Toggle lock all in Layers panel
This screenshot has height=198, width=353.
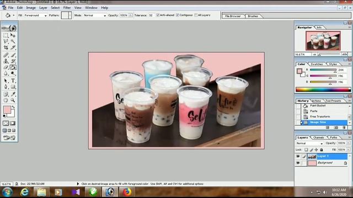[322, 150]
